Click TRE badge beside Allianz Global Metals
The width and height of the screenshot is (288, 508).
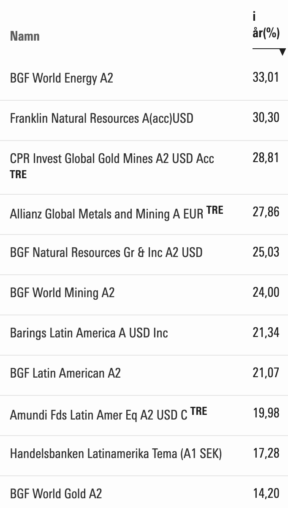tap(215, 210)
